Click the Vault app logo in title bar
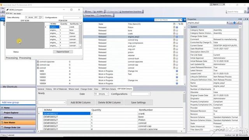Screen dimensions: 249x140 click(x=1, y=5)
